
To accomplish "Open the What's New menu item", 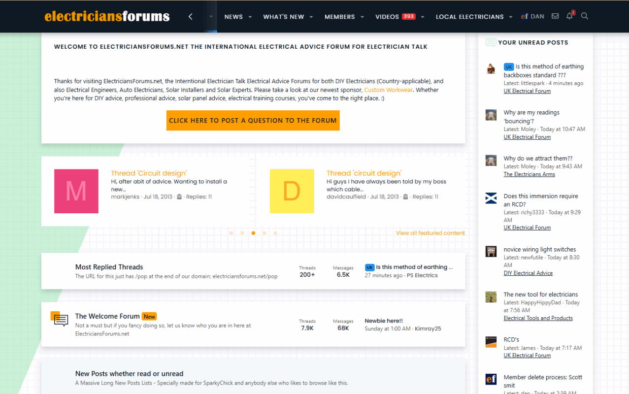I will coord(283,17).
